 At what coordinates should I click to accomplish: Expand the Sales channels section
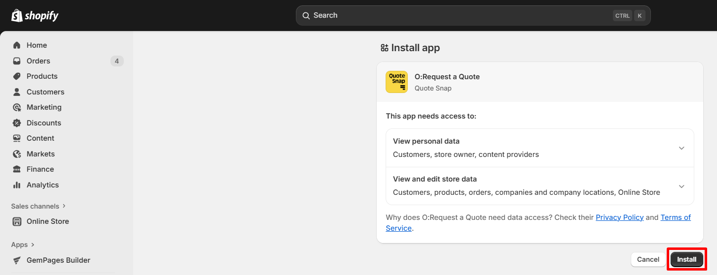(38, 206)
